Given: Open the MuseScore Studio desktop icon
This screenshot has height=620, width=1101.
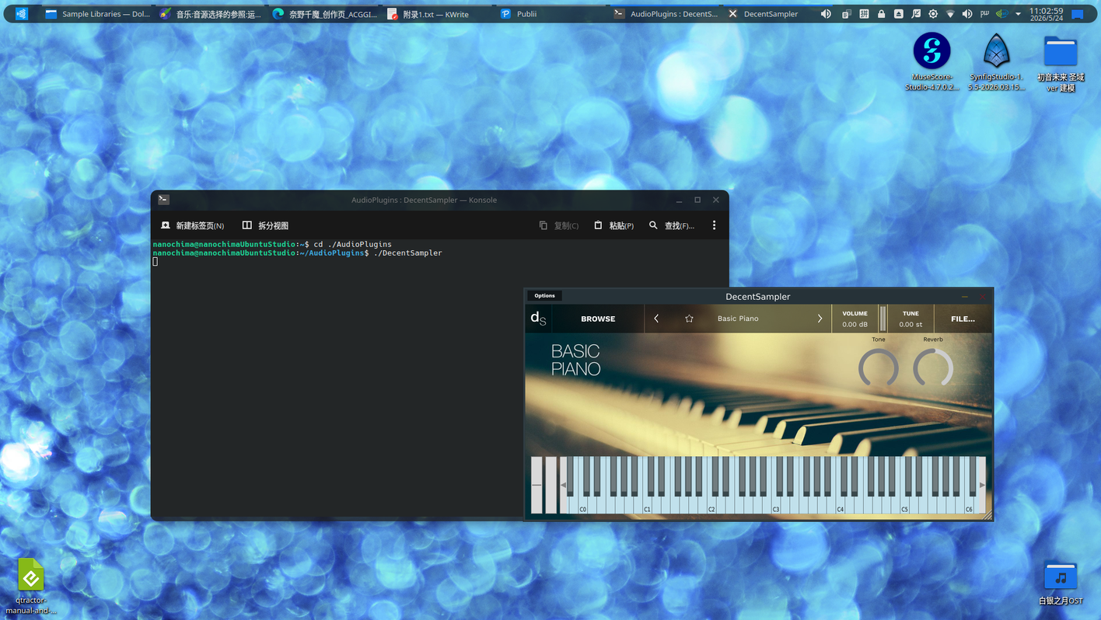Looking at the screenshot, I should pyautogui.click(x=931, y=62).
